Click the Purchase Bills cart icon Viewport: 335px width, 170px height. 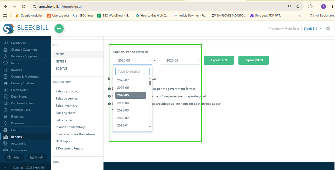5,110
